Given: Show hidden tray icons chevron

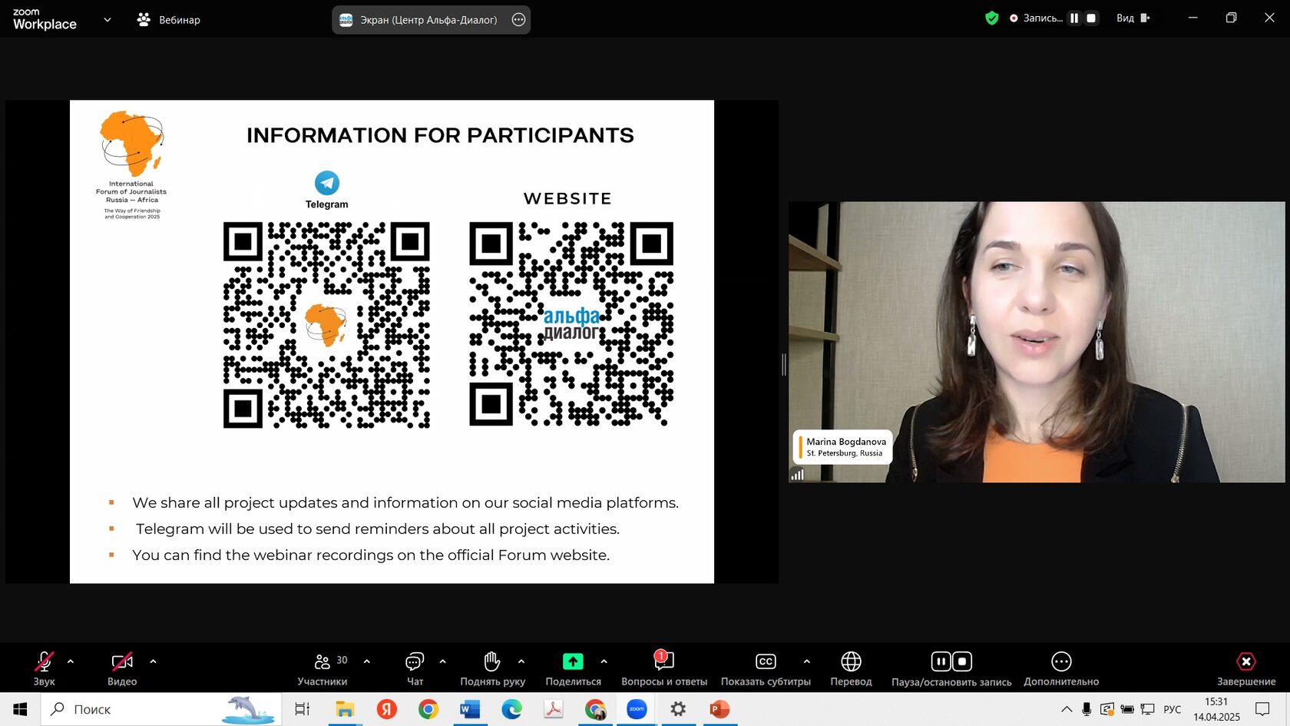Looking at the screenshot, I should point(1067,709).
